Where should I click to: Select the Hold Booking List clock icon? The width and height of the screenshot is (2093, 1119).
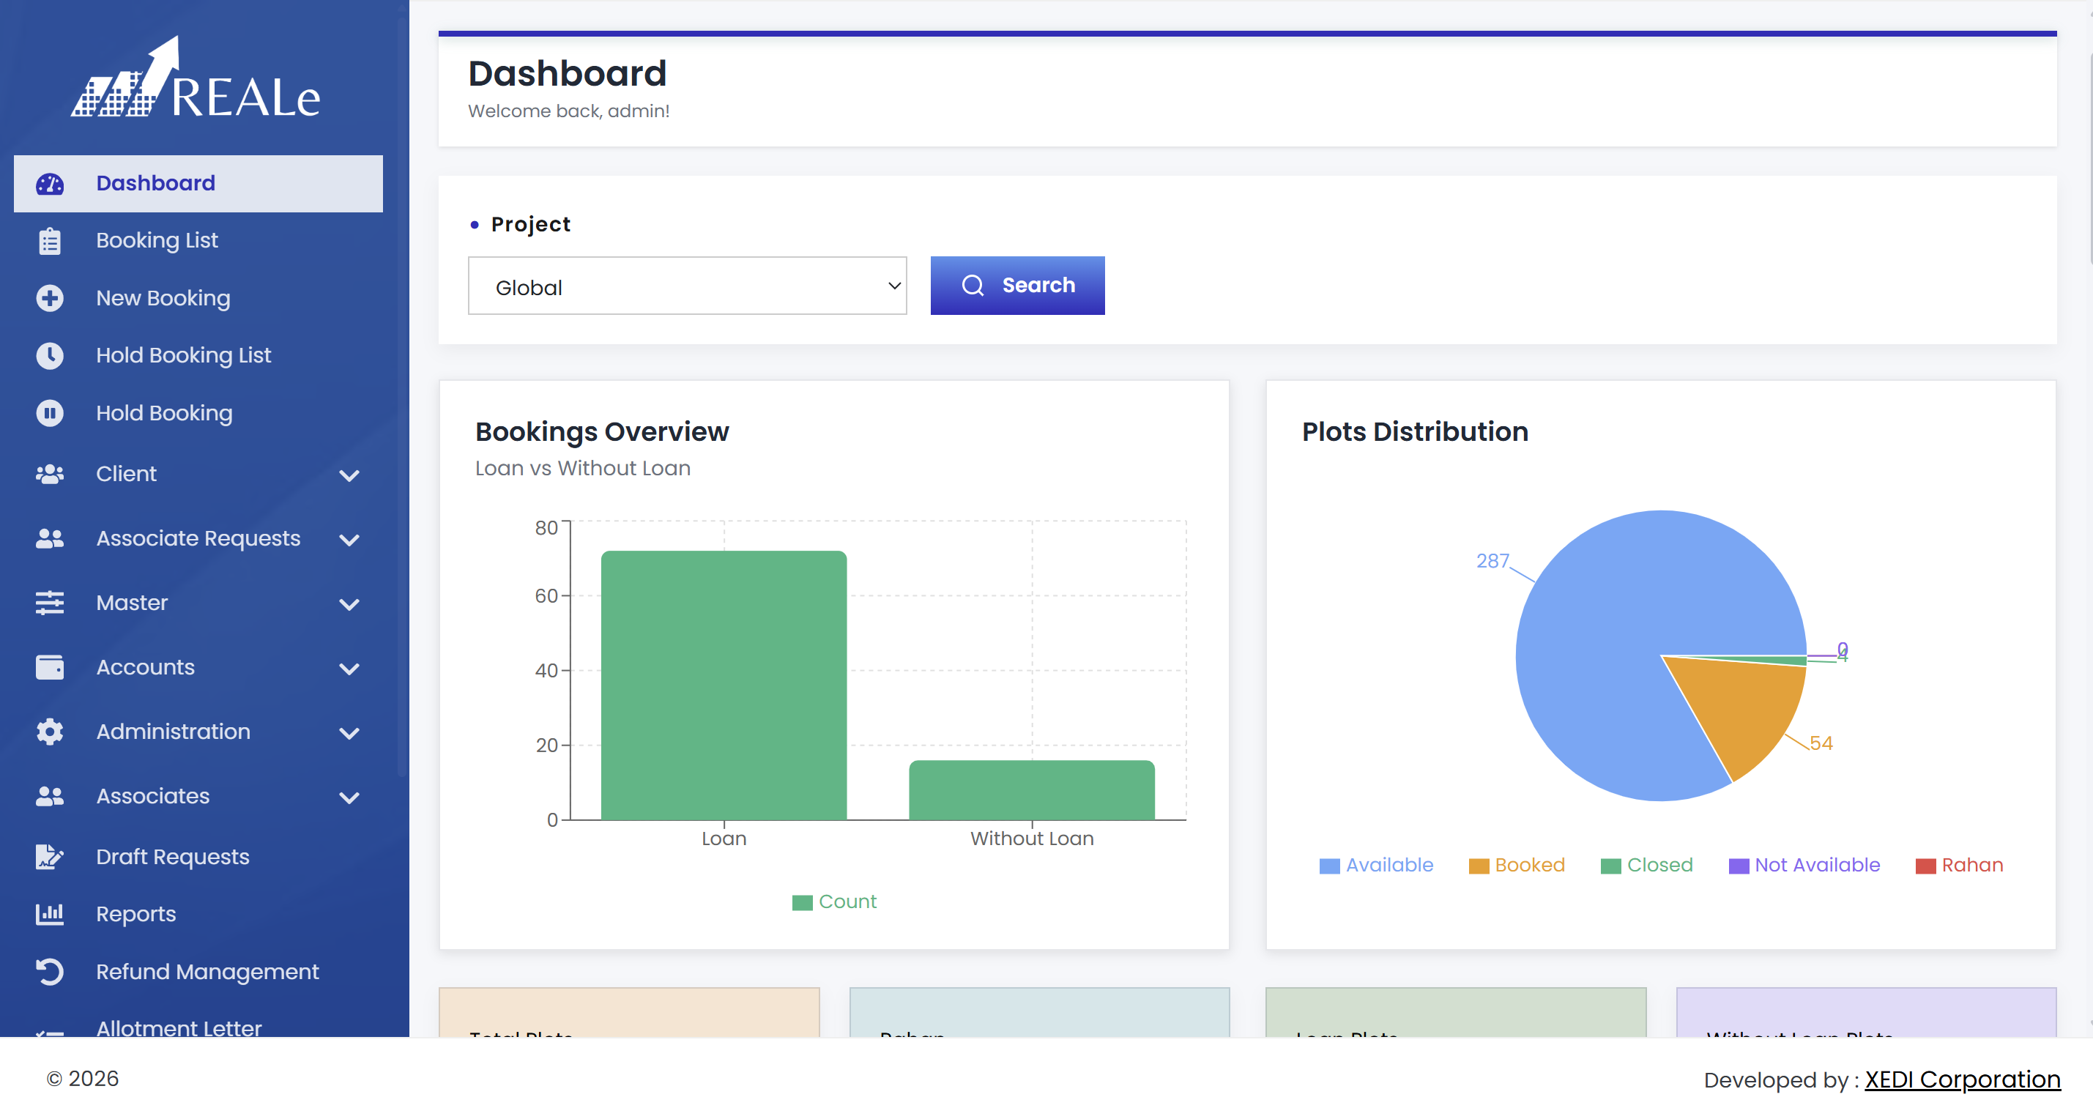tap(50, 355)
